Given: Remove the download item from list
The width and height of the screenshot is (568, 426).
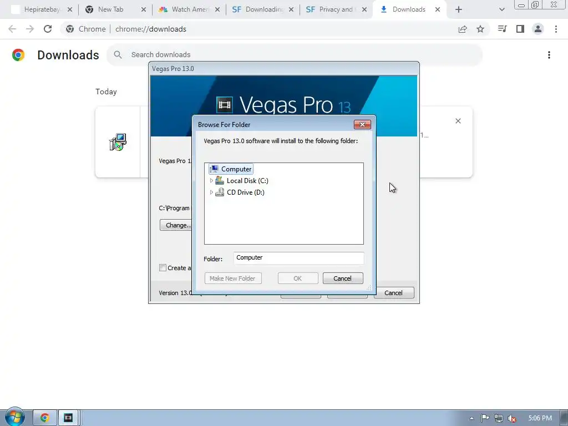Looking at the screenshot, I should (458, 121).
